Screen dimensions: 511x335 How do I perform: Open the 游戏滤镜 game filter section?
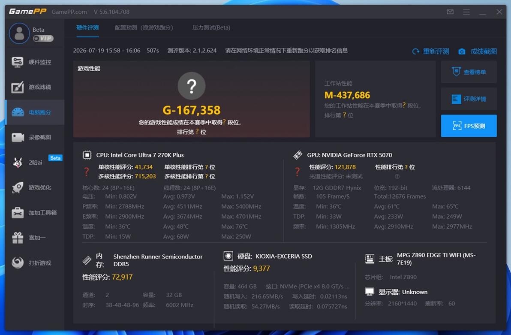point(35,87)
